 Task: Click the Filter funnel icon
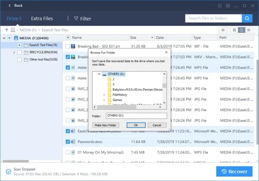tap(76, 18)
